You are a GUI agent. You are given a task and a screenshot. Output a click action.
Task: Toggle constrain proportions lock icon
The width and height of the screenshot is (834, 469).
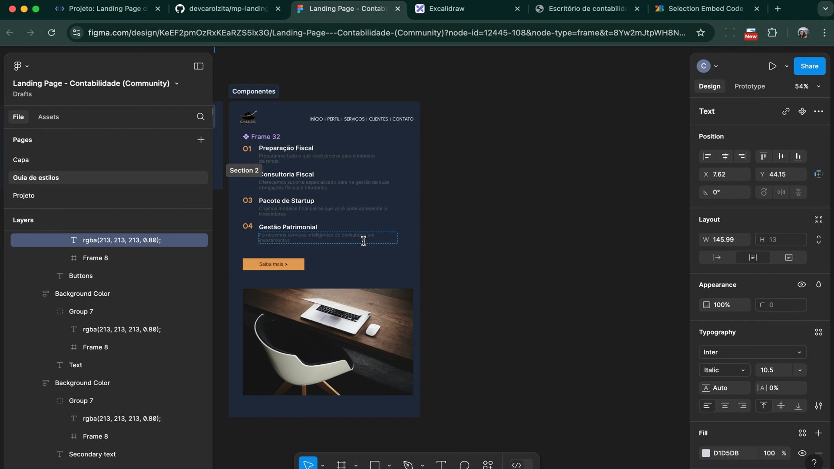[x=818, y=239]
